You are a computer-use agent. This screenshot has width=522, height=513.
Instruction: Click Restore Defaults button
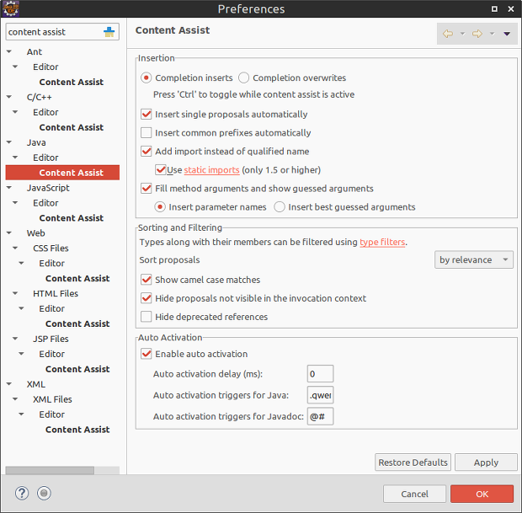tap(413, 462)
